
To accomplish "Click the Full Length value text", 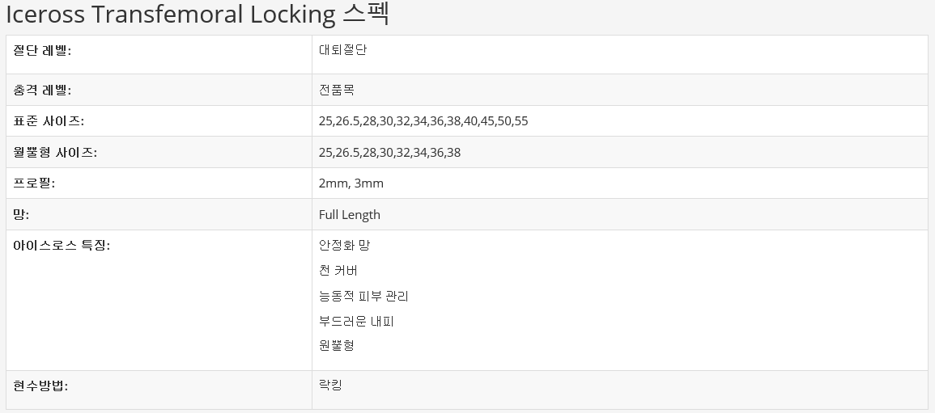I will point(350,215).
